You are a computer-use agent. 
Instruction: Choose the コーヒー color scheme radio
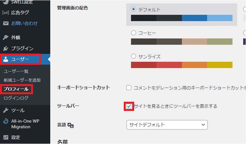pos(134,33)
